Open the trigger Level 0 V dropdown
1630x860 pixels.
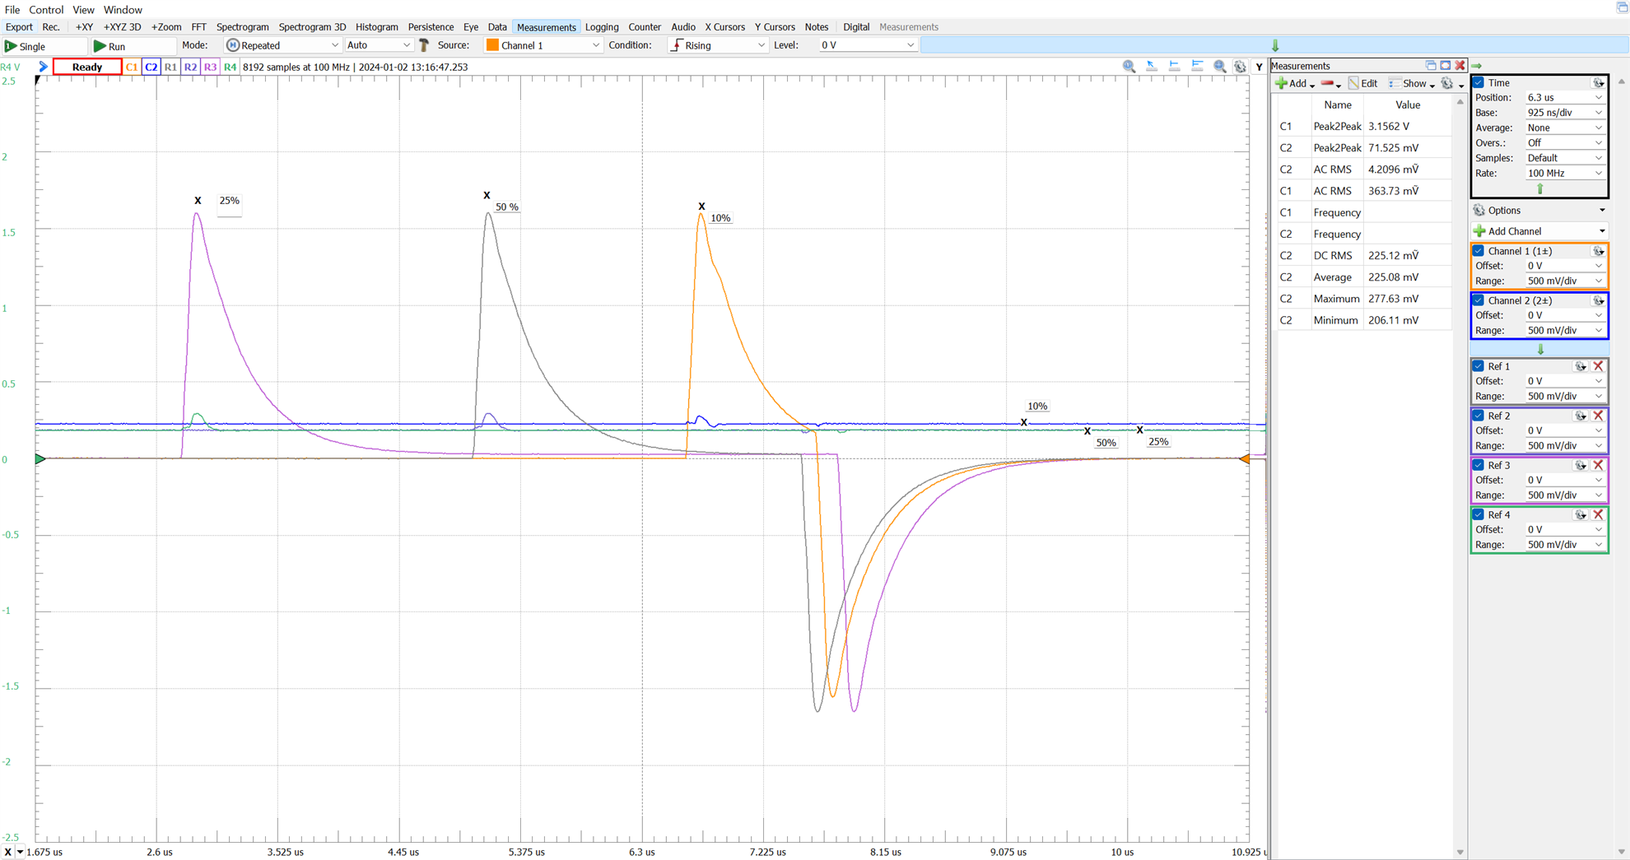pyautogui.click(x=867, y=45)
